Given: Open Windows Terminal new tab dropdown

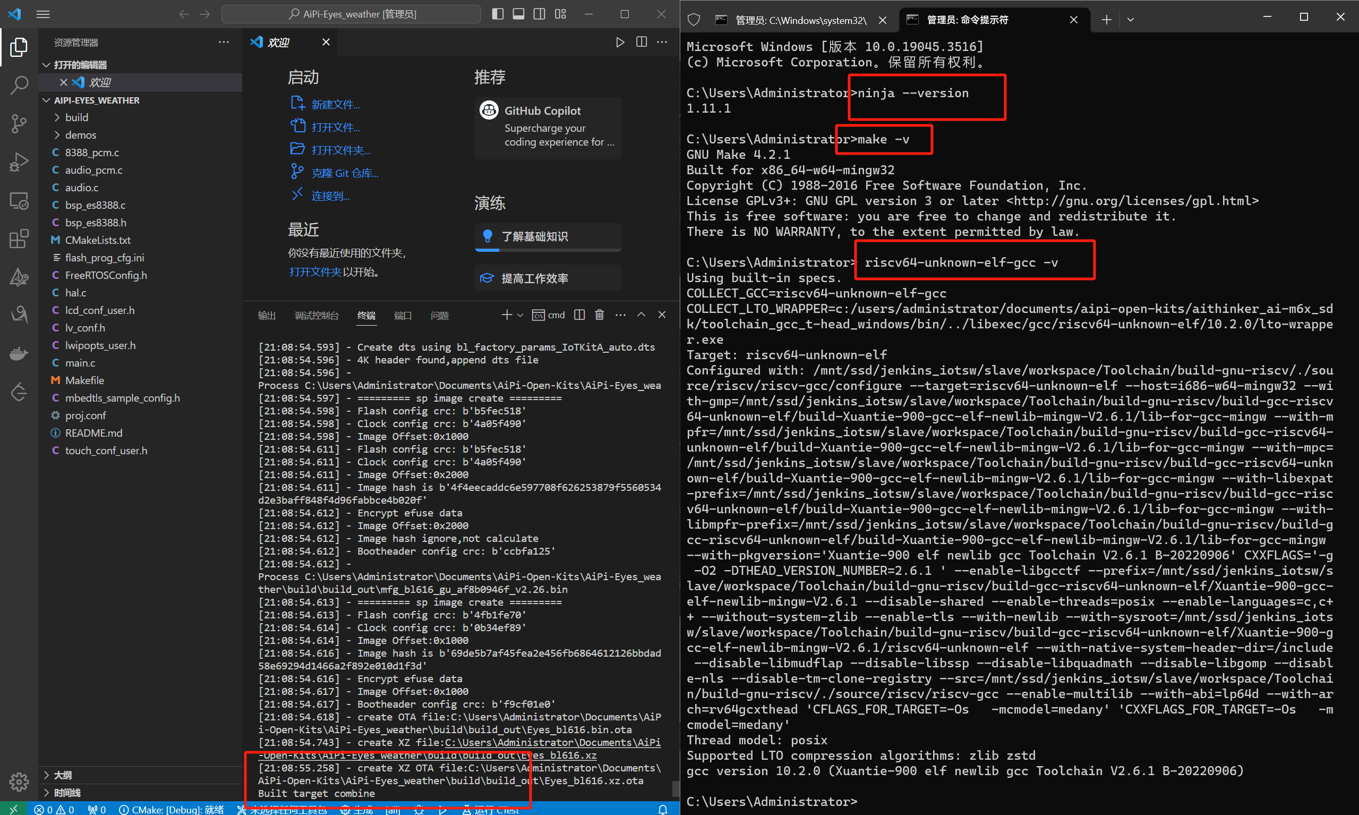Looking at the screenshot, I should (x=1130, y=20).
